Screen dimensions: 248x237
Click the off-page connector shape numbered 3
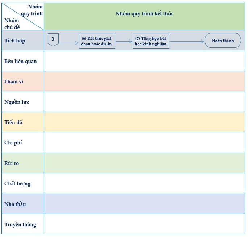tap(53, 39)
